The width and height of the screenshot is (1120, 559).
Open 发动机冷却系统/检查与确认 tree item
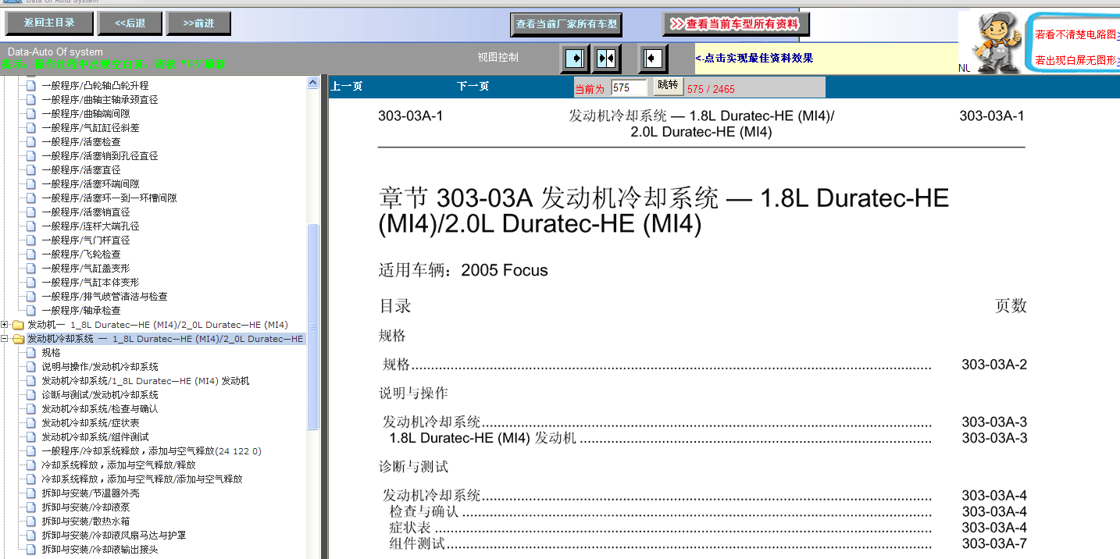(99, 409)
